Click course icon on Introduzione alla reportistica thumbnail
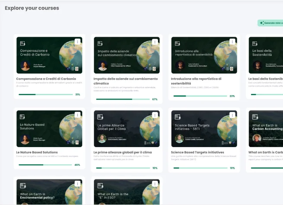Viewport: 283px width, 205px height. 177,44
